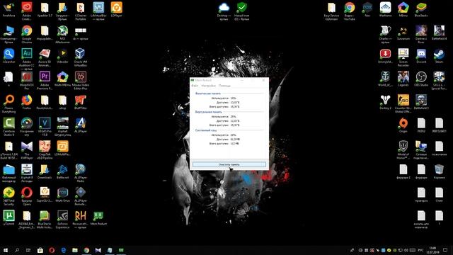The width and height of the screenshot is (453, 255).
Task: Select the Destiny 2 desktop icon
Action: tap(385, 102)
